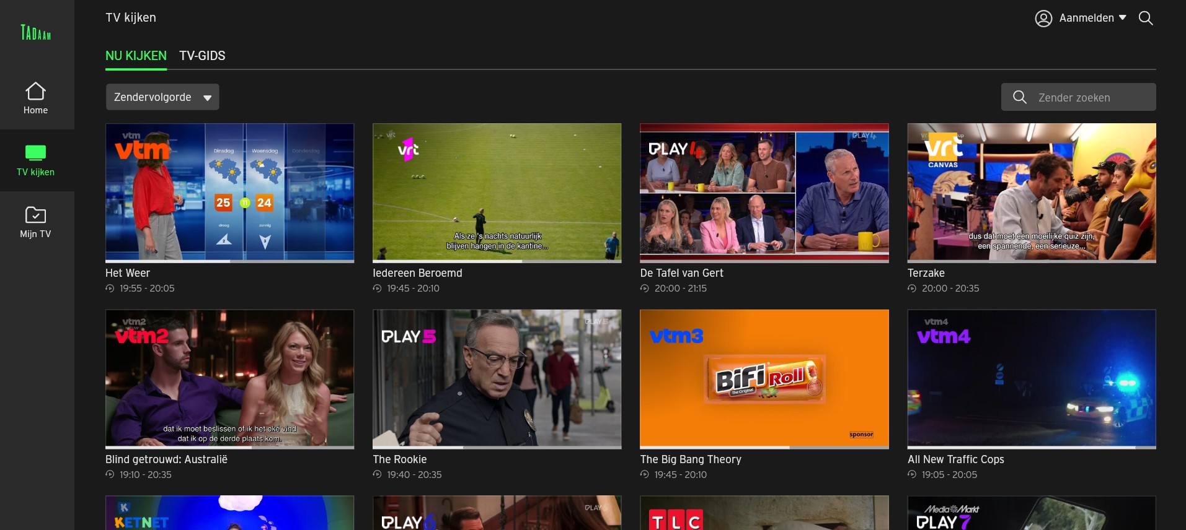Select the NU KIJKEN tab
1186x530 pixels.
coord(136,56)
